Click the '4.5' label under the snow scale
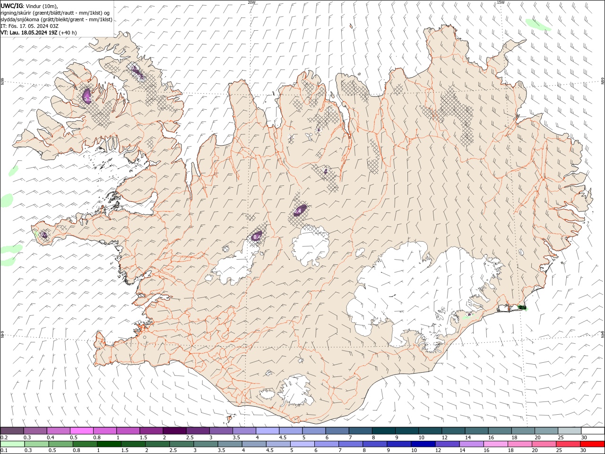The image size is (605, 454). 283,437
